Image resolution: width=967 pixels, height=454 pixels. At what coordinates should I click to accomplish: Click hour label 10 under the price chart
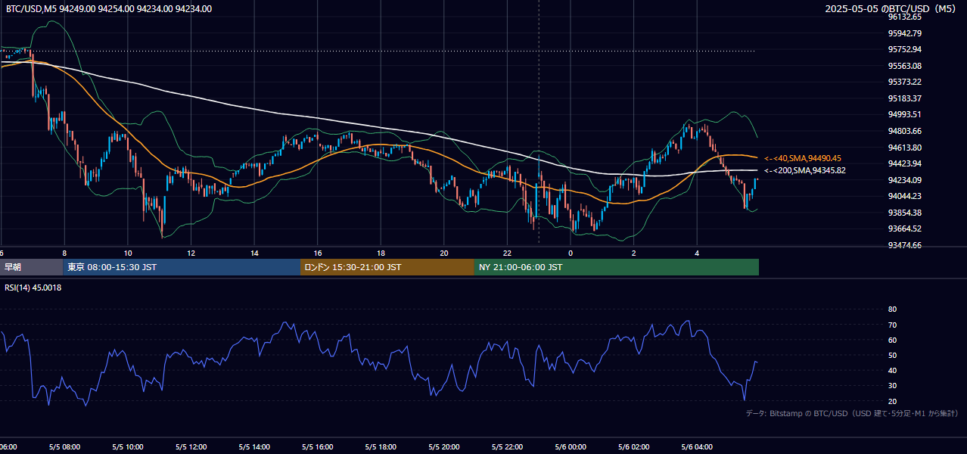tap(128, 253)
